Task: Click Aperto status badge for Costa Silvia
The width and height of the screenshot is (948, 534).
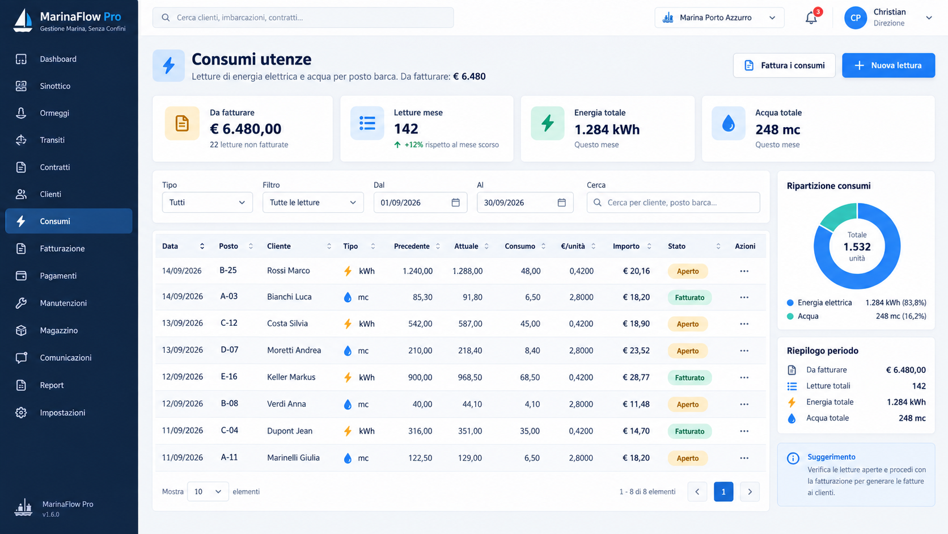Action: tap(687, 324)
